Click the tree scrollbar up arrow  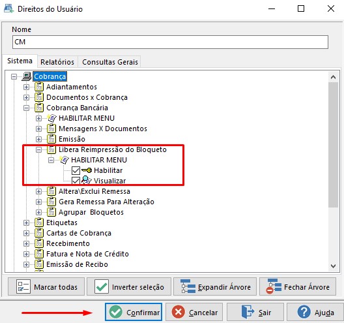[334, 77]
